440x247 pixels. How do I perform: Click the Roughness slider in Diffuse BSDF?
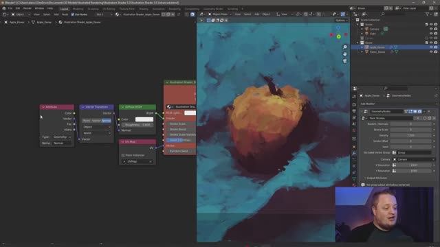tap(137, 125)
